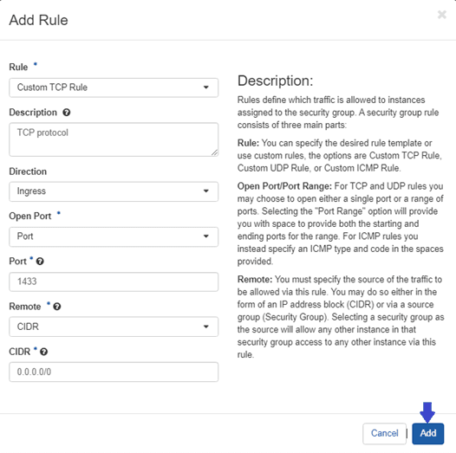456x453 pixels.
Task: Focus the Port field containing 1433
Action: click(114, 282)
